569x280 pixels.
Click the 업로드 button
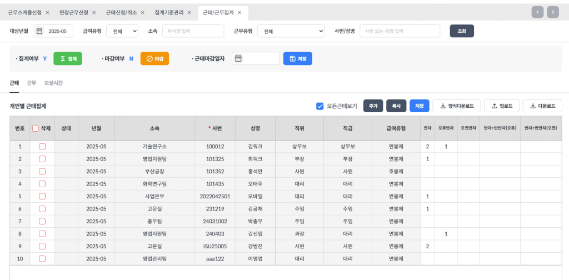502,106
